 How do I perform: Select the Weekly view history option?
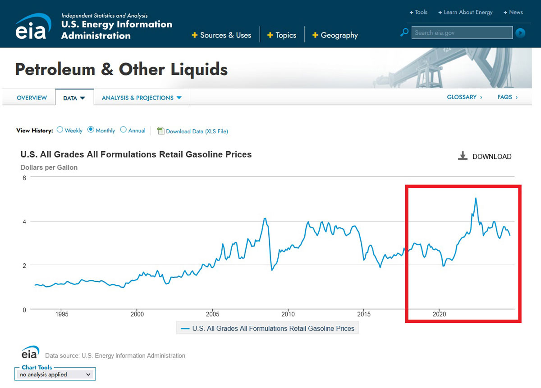click(60, 130)
